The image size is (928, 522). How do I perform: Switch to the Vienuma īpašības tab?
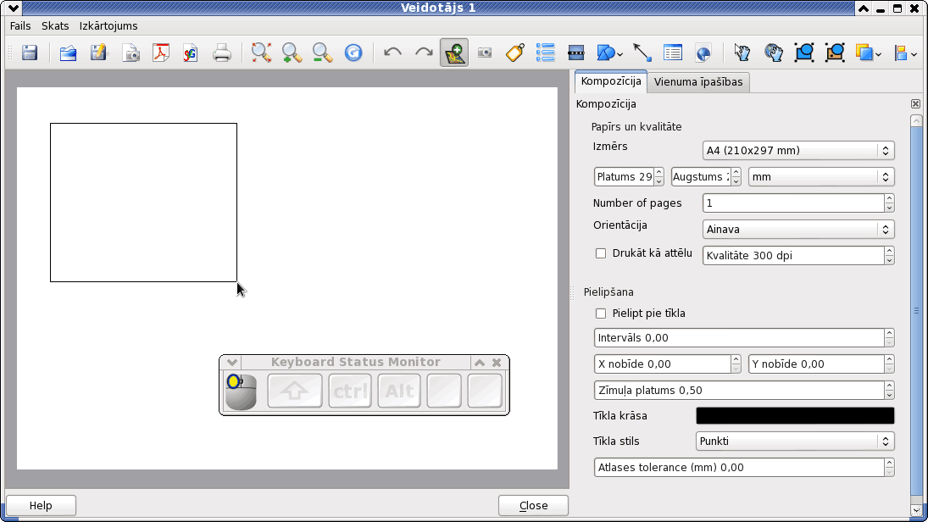[x=698, y=82]
